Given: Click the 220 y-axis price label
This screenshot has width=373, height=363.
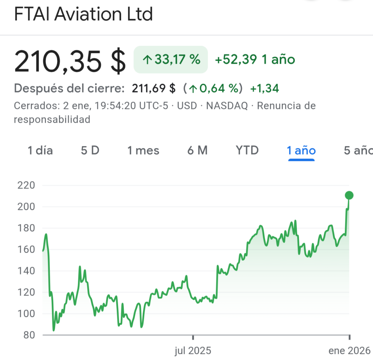Looking at the screenshot, I should pos(26,186).
